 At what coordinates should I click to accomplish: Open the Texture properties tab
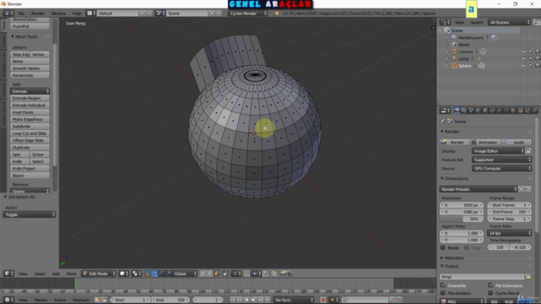pos(521,111)
